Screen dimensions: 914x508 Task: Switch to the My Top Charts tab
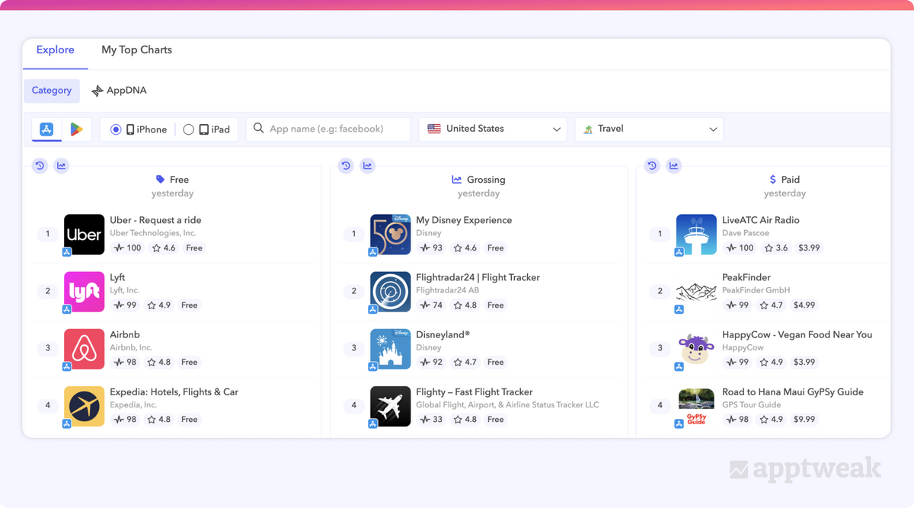(137, 50)
